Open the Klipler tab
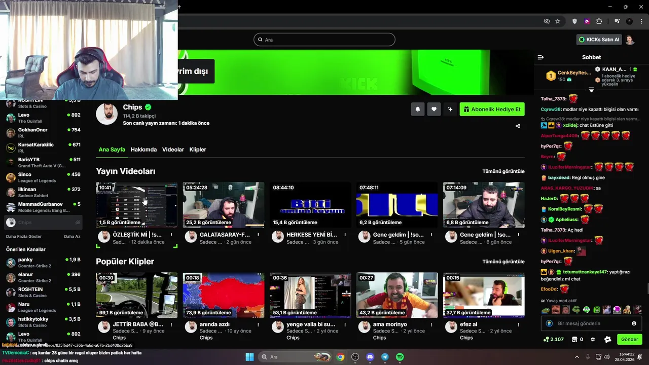Screen dimensions: 649x365 click(198, 150)
